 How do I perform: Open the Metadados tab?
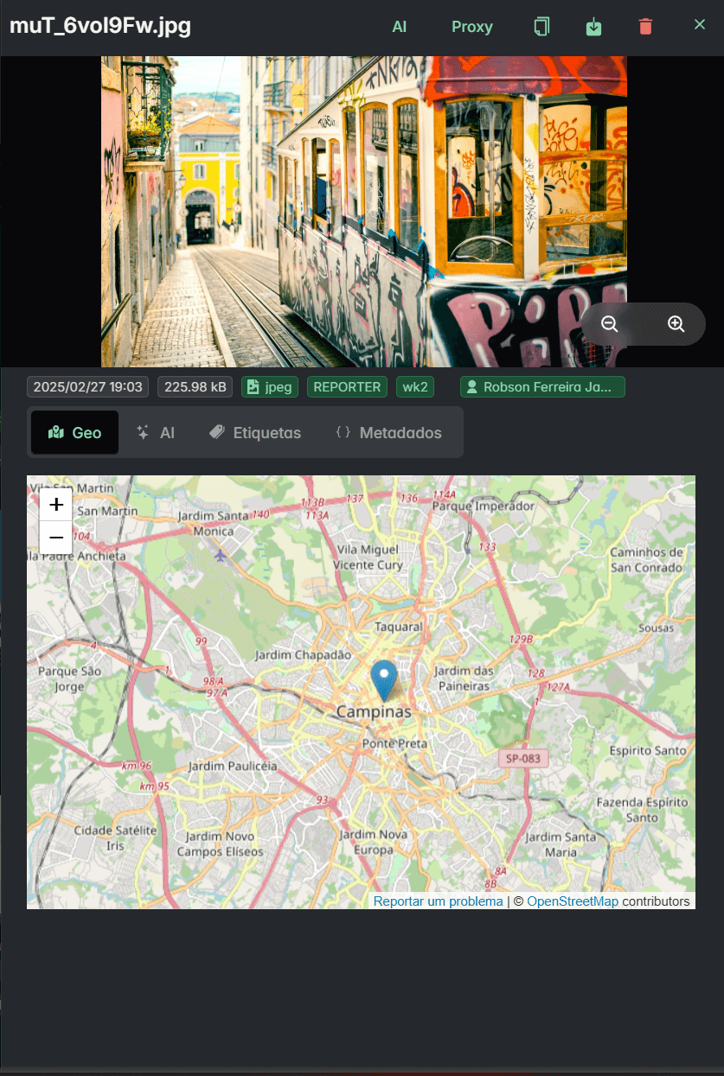click(x=387, y=432)
